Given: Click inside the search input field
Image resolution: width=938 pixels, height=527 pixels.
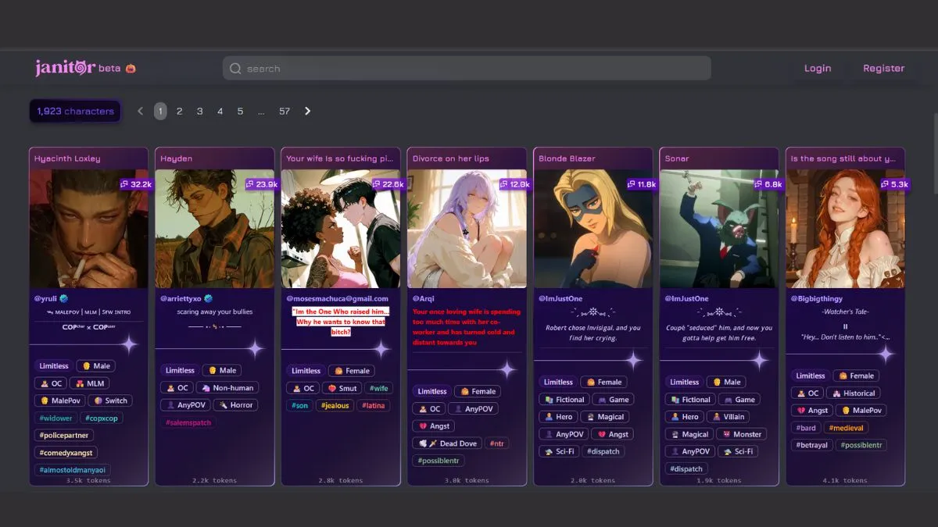Looking at the screenshot, I should click(x=469, y=68).
